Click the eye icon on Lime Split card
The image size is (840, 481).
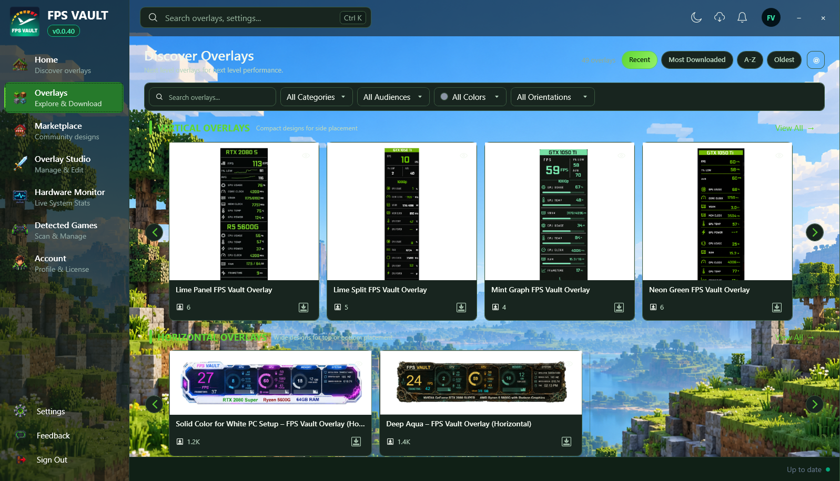[463, 156]
